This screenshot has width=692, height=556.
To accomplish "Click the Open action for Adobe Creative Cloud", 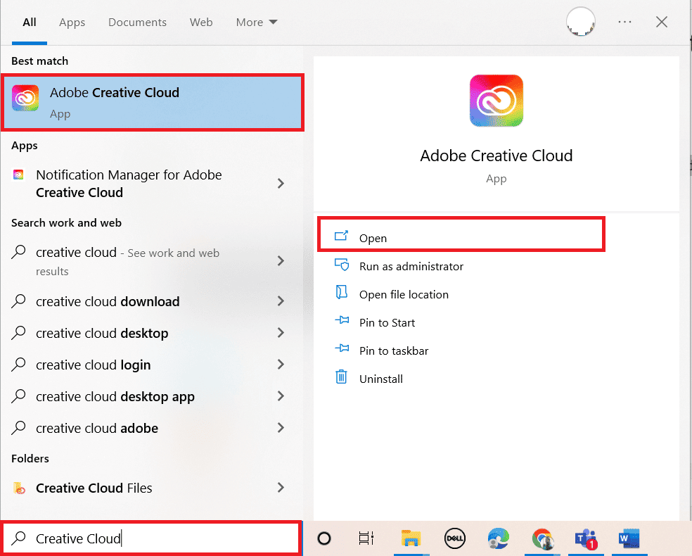I will tap(373, 238).
